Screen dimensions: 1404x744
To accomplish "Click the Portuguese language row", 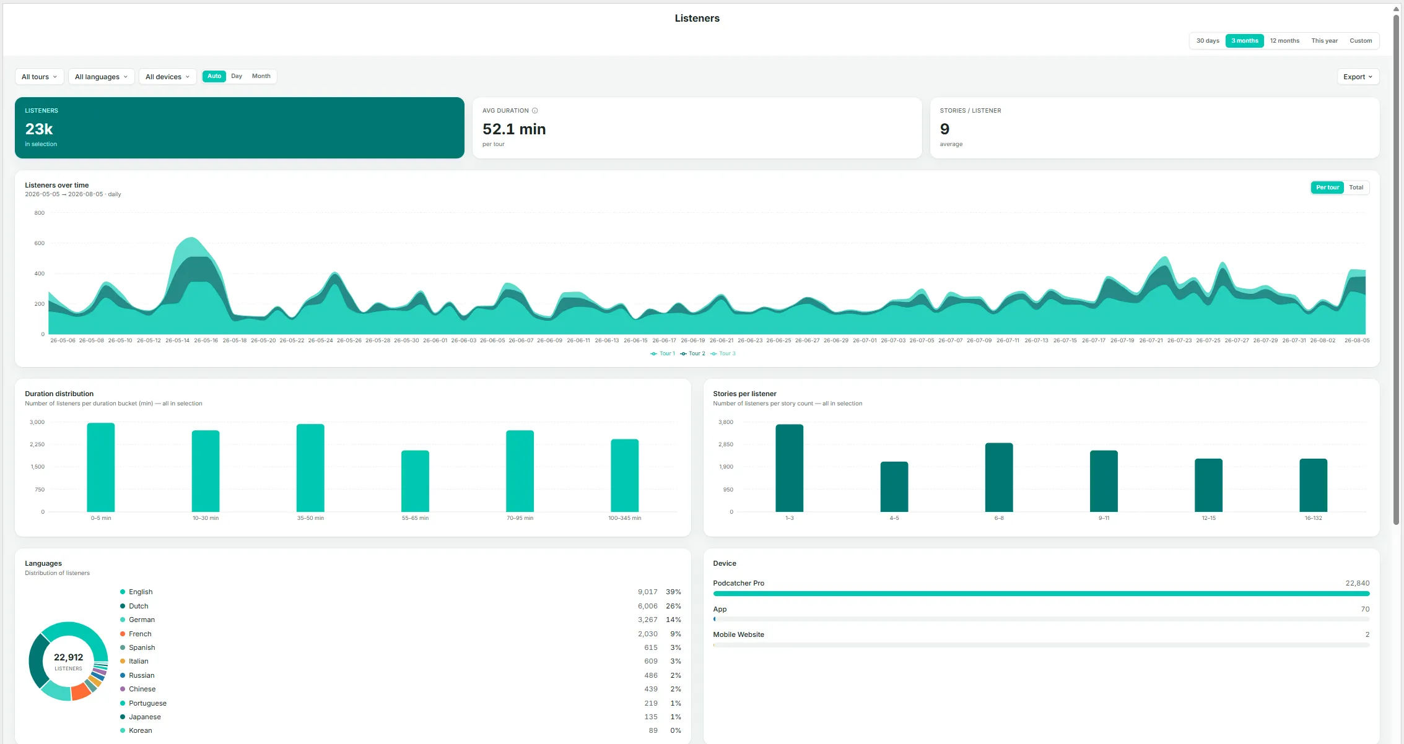I will [x=400, y=703].
